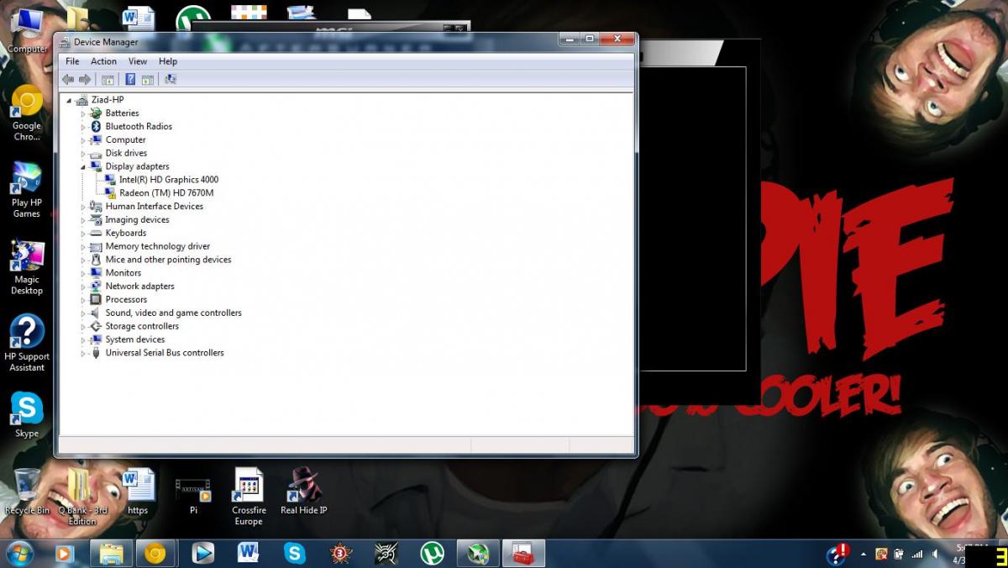Open uTorrent from the taskbar
The image size is (1008, 568).
[x=432, y=554]
